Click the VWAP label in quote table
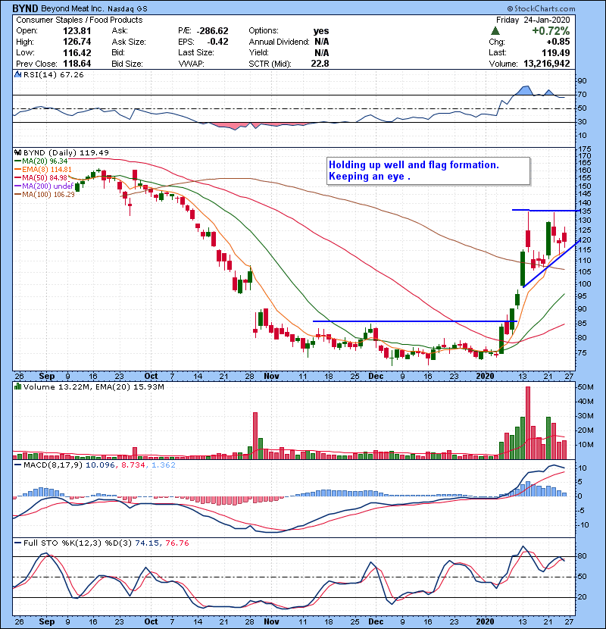The image size is (606, 629). [192, 64]
